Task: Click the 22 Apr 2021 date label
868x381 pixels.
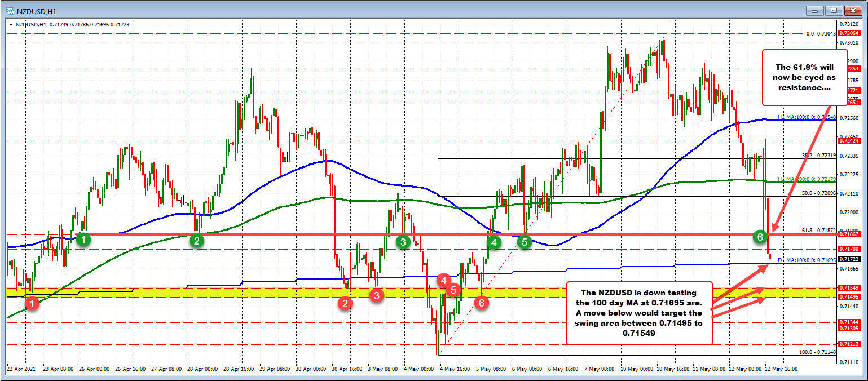Action: click(x=20, y=370)
